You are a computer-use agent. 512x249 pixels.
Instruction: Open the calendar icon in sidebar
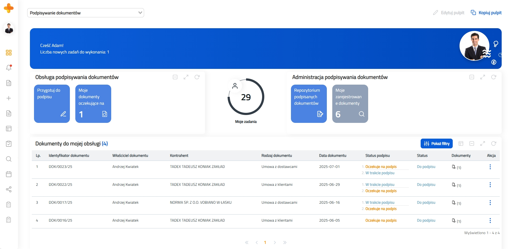click(9, 174)
